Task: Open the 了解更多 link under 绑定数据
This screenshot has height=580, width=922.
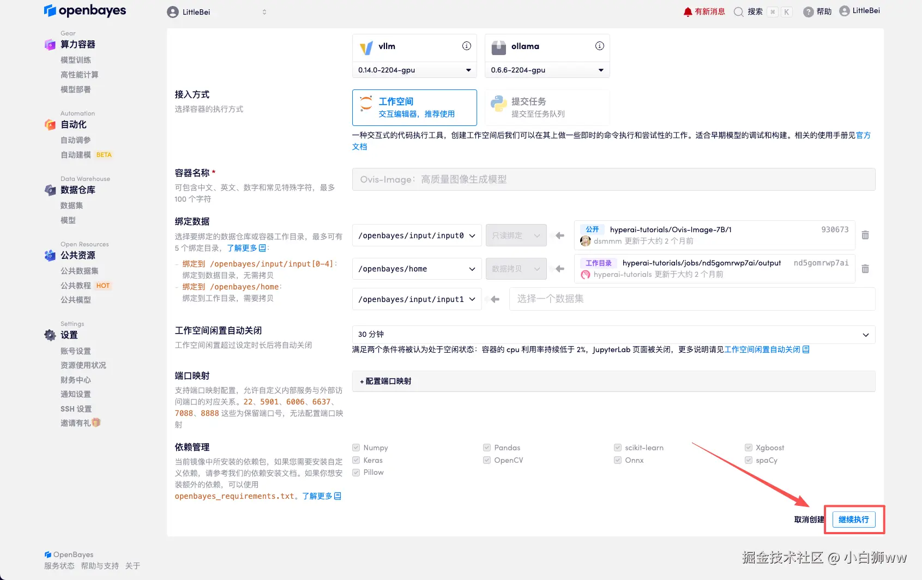Action: pos(246,248)
